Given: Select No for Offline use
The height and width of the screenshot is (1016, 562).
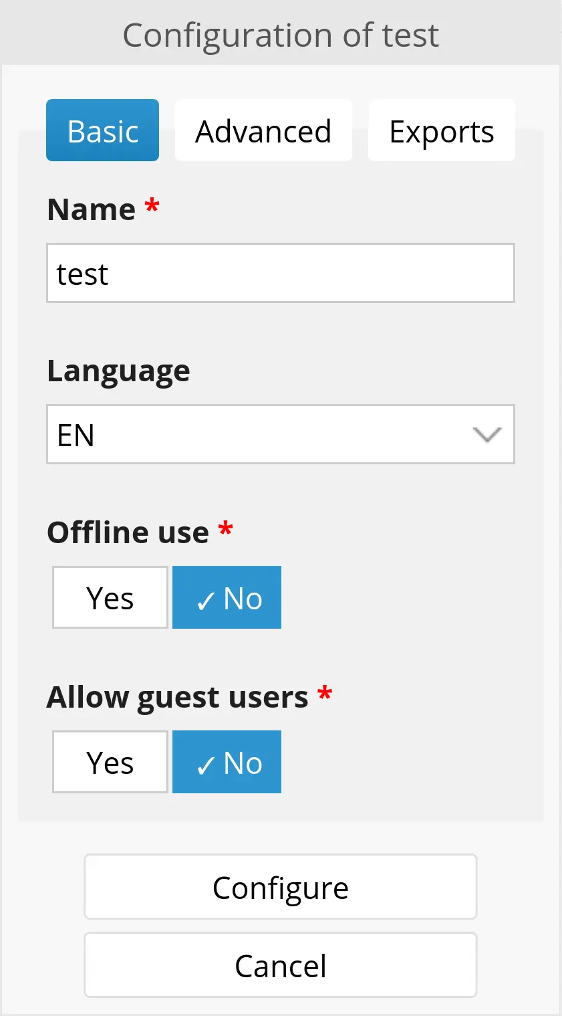Looking at the screenshot, I should pos(227,598).
